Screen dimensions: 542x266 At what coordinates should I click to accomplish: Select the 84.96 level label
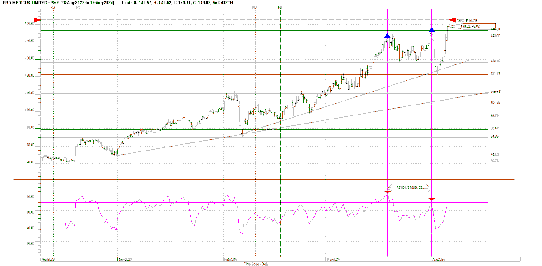point(495,136)
